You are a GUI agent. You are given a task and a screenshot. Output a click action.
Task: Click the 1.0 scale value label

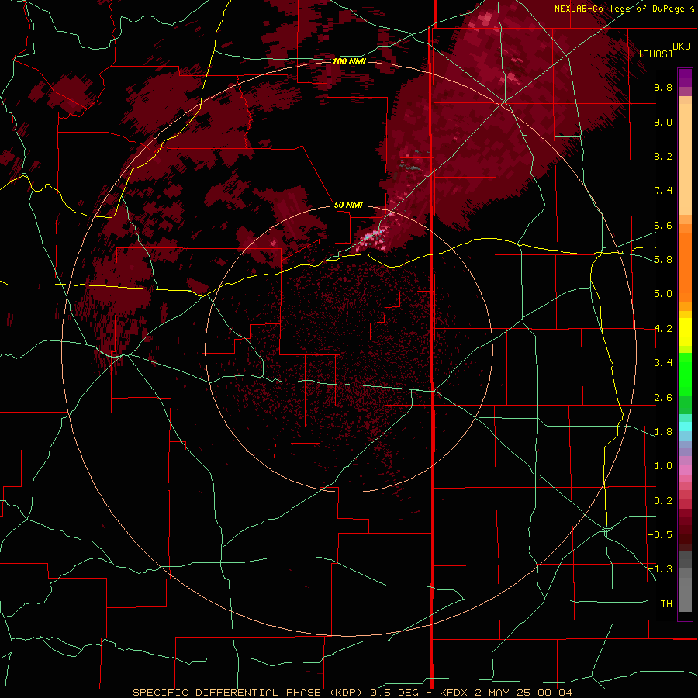[x=663, y=466]
